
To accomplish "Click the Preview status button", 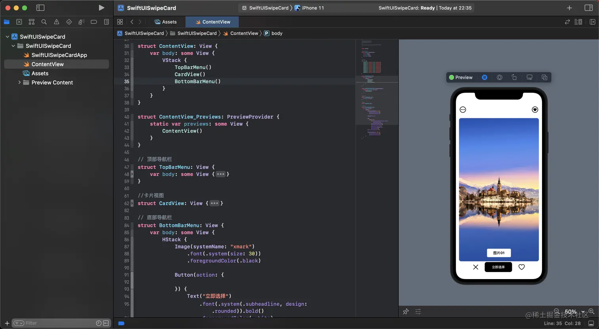I will [461, 78].
